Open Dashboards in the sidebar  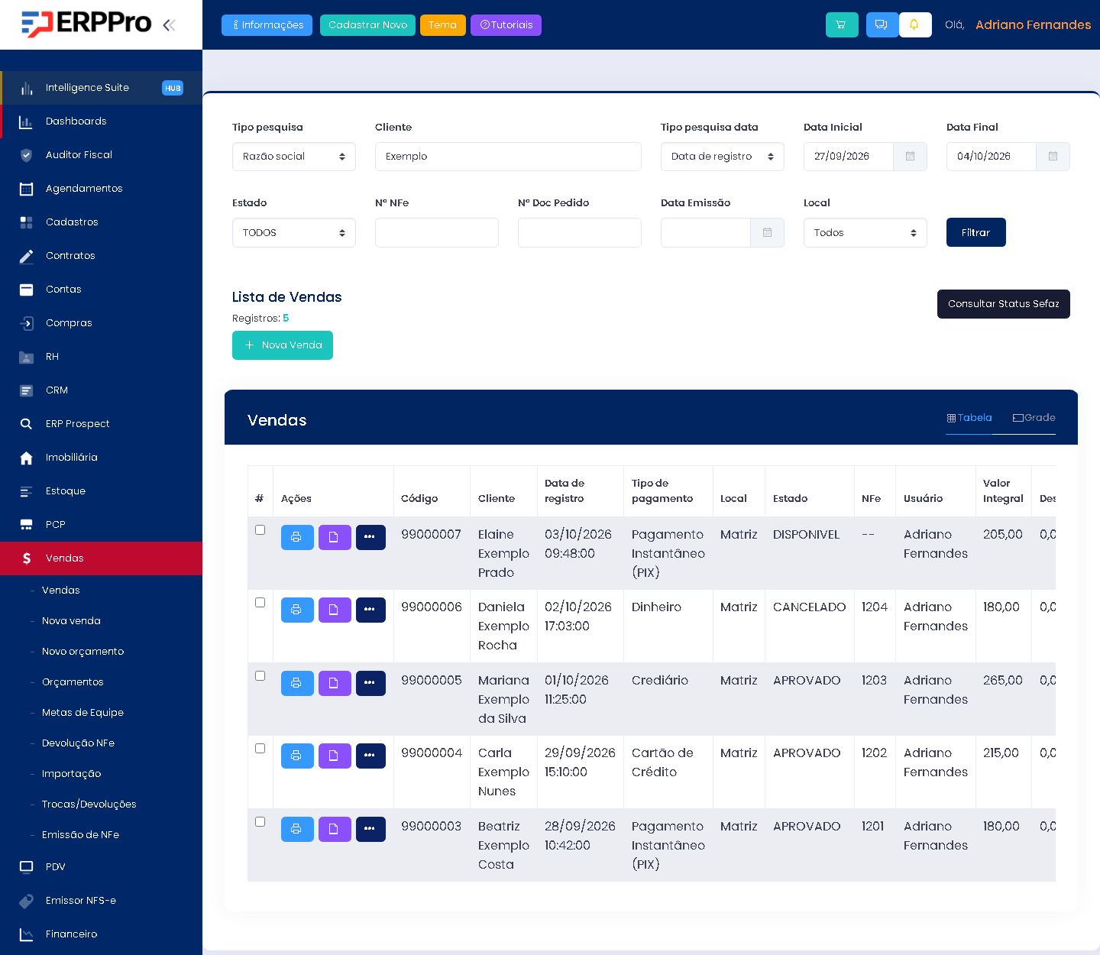pyautogui.click(x=101, y=121)
